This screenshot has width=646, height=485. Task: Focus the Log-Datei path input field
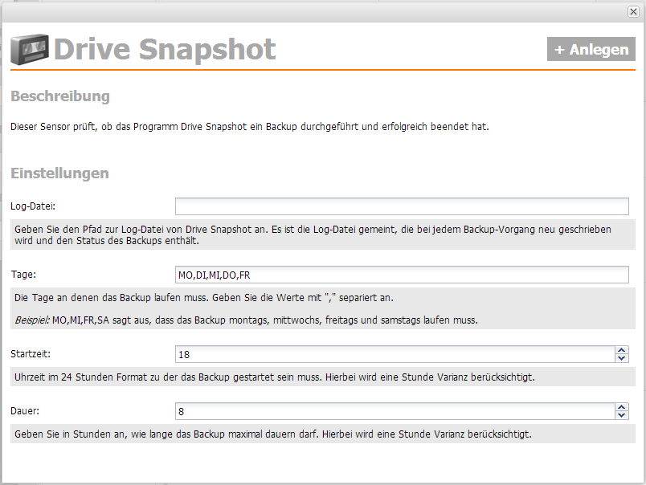pyautogui.click(x=401, y=206)
